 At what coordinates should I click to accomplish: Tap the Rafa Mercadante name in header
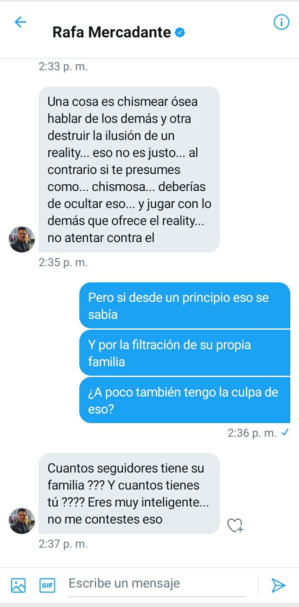coord(112,32)
